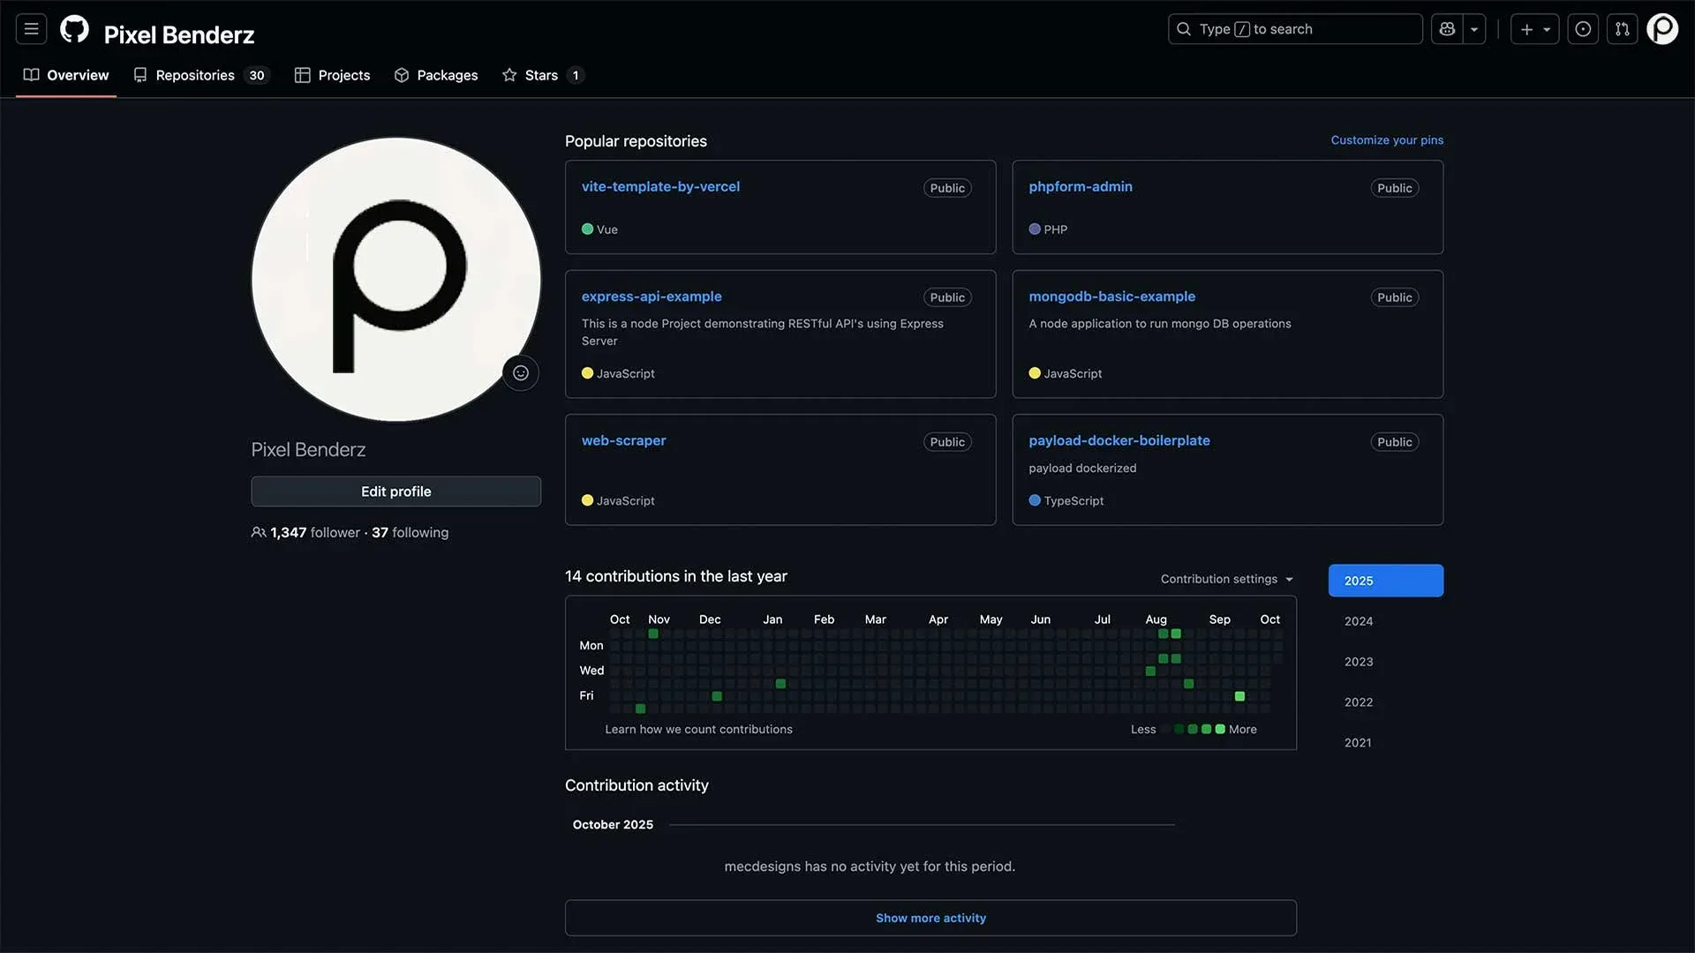This screenshot has width=1695, height=953.
Task: Expand the create new dropdown caret
Action: tap(1547, 29)
